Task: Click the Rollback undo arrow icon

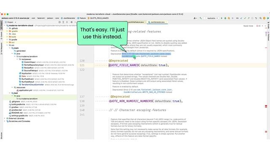Action: pos(256,18)
